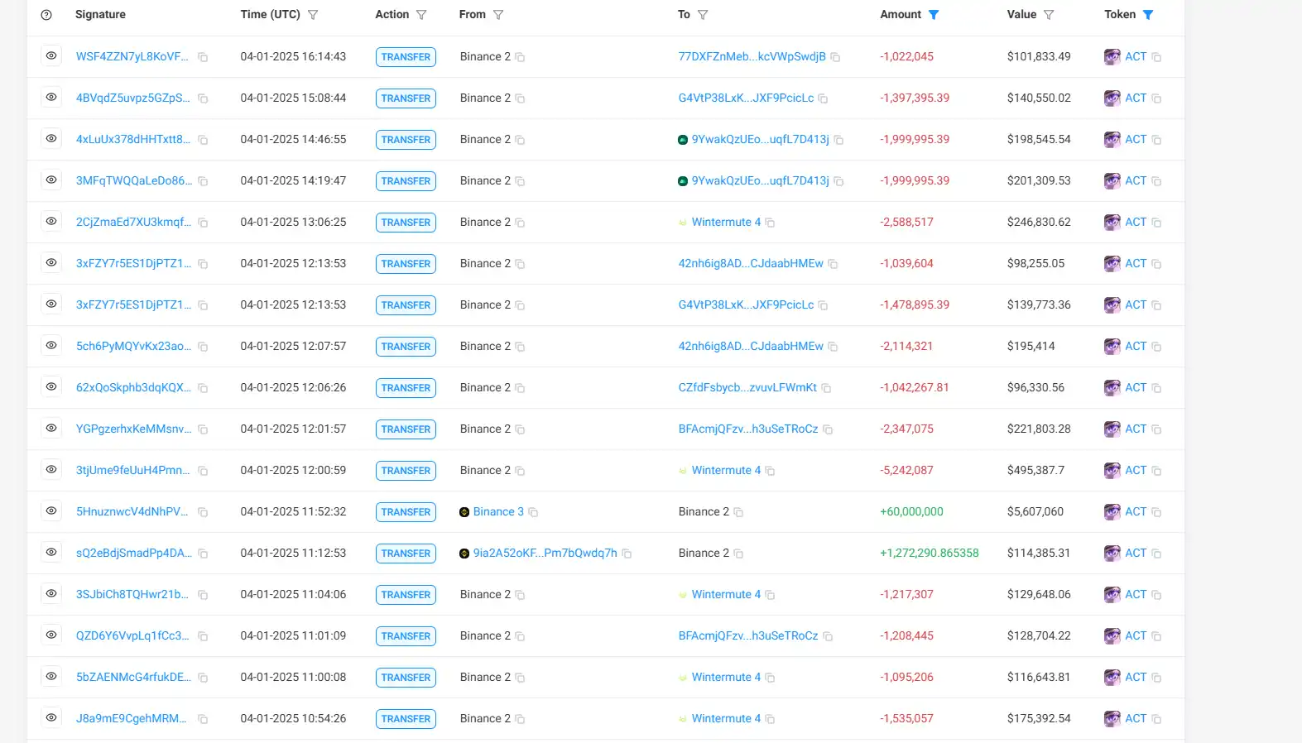Screen dimensions: 1302x743
Task: Copy the WSF4ZZN7yL8KoVF signature
Action: (x=203, y=57)
